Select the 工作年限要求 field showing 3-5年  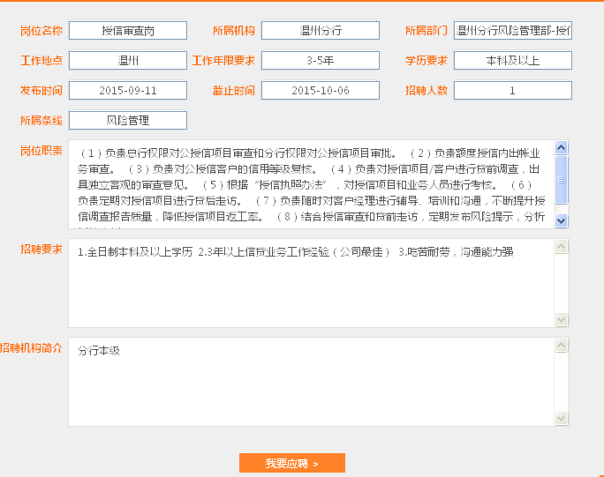(x=320, y=61)
